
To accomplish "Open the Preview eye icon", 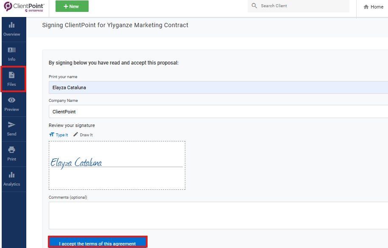I will [12, 100].
